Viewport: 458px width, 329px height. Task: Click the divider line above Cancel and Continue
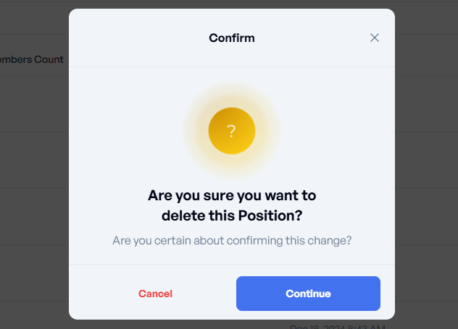(231, 264)
